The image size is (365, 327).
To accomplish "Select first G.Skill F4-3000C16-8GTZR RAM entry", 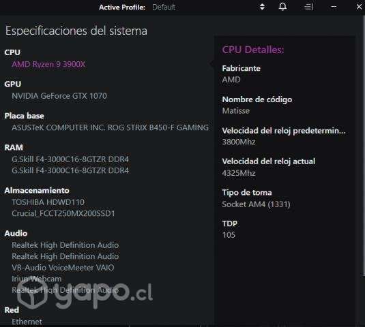I will [70, 159].
